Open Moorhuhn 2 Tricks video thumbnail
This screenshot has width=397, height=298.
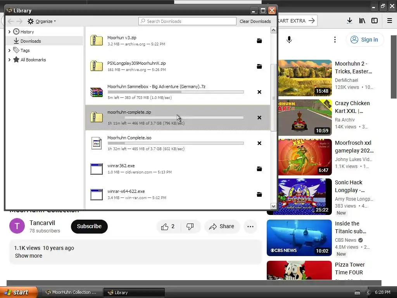pyautogui.click(x=305, y=78)
